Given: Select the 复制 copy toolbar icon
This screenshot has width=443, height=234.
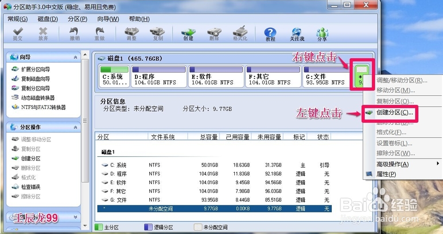Looking at the screenshot, I should (x=158, y=34).
